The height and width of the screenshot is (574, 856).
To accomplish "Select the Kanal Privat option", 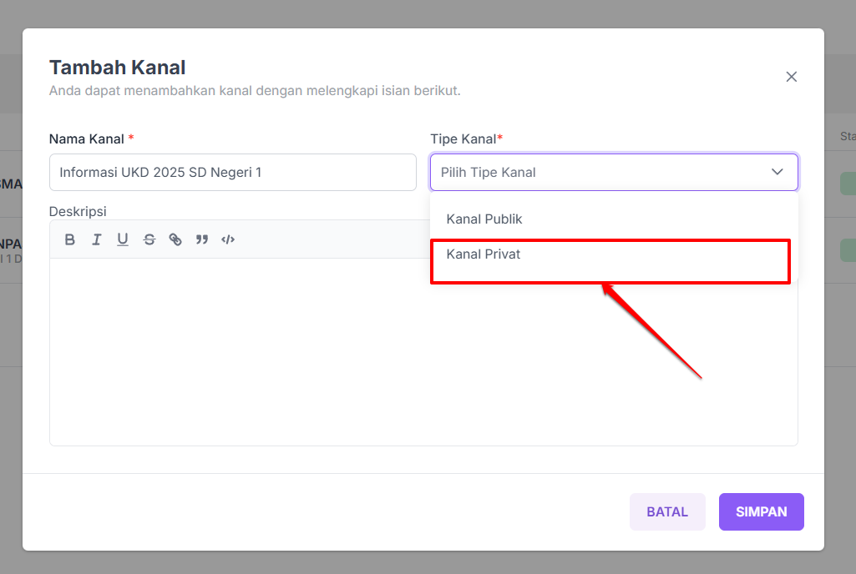I will pos(484,254).
